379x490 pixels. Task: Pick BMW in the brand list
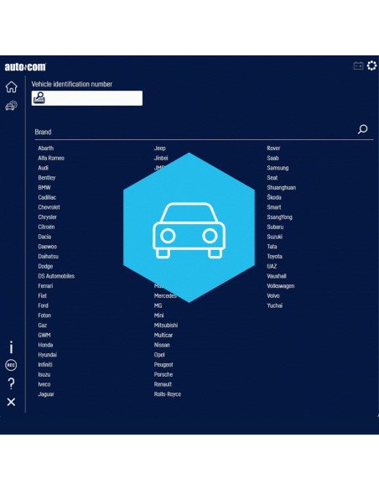(x=44, y=187)
